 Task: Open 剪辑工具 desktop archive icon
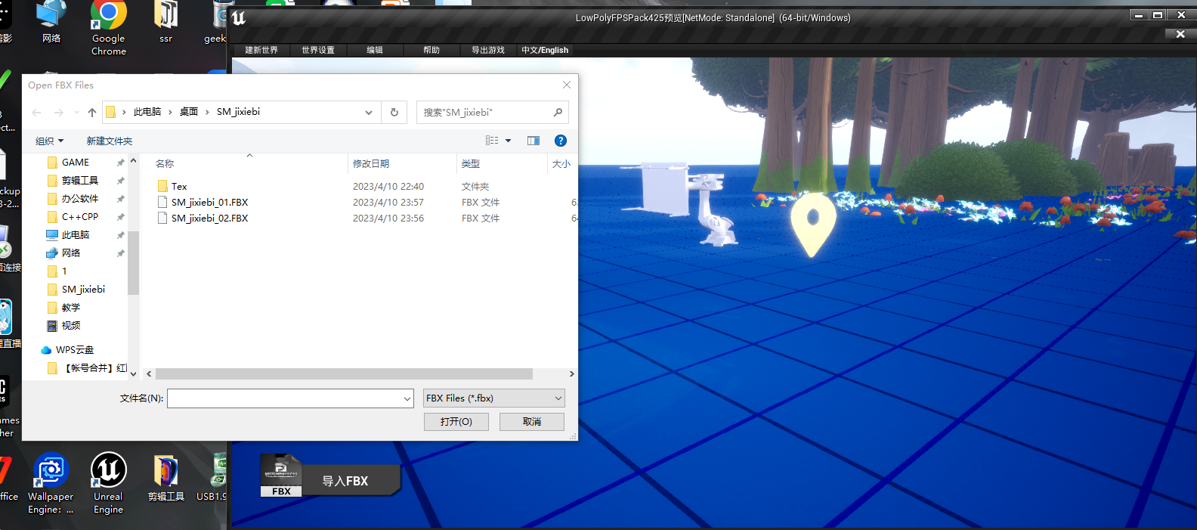165,478
